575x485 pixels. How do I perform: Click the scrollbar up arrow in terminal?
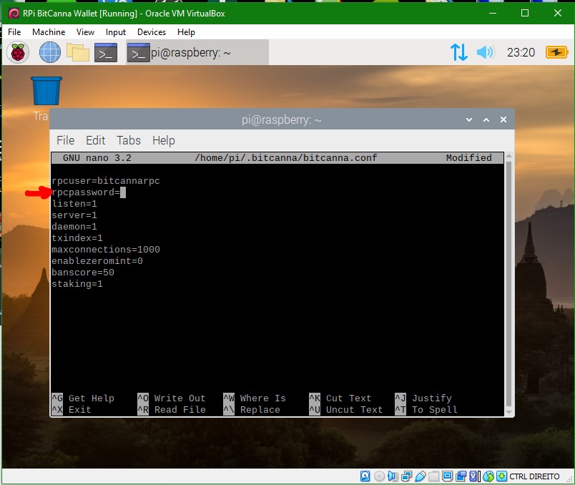508,156
